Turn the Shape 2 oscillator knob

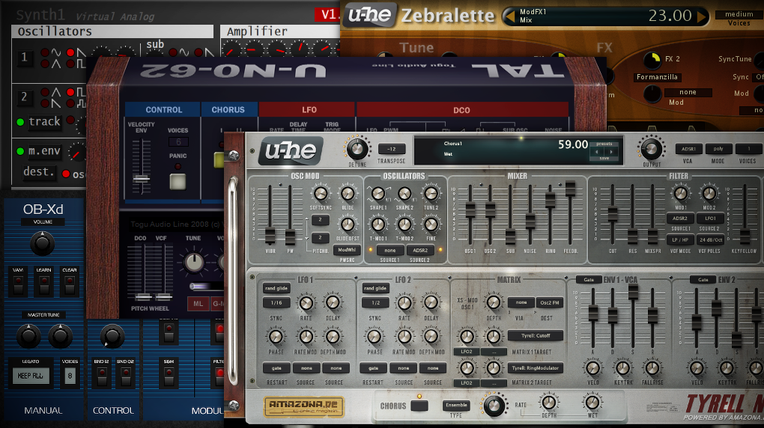pos(404,194)
